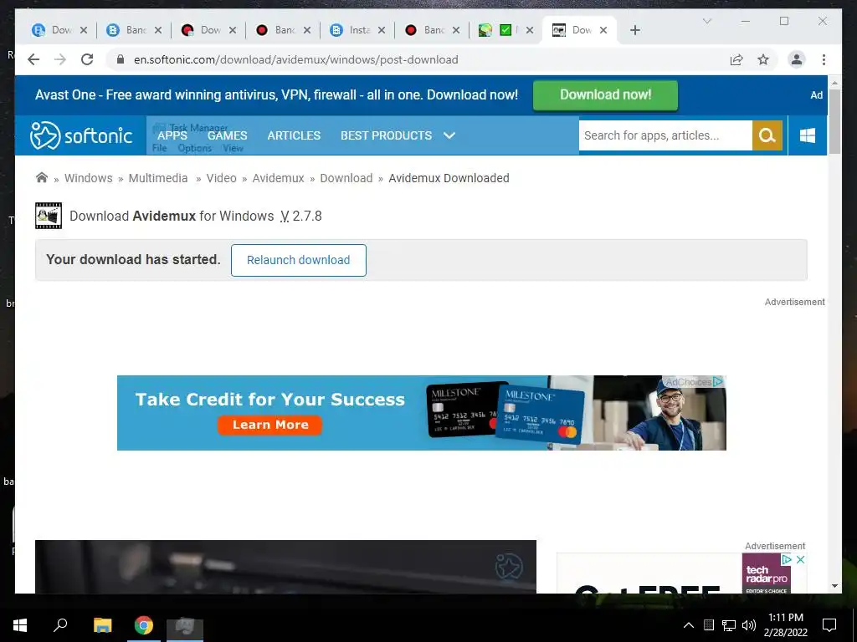
Task: Bookmark this page with the star icon
Action: coord(763,59)
